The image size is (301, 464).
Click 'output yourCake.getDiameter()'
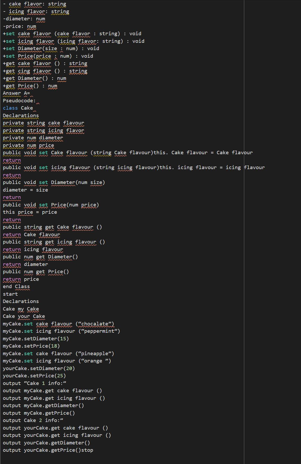click(46, 443)
